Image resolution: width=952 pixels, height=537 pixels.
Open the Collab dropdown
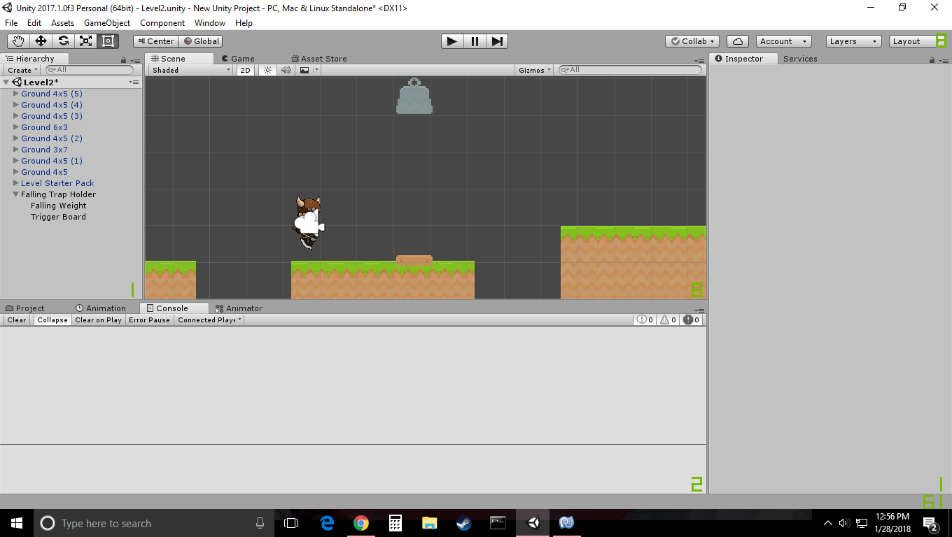coord(692,41)
